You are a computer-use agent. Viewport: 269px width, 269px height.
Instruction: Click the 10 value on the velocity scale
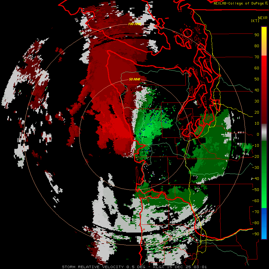257,123
